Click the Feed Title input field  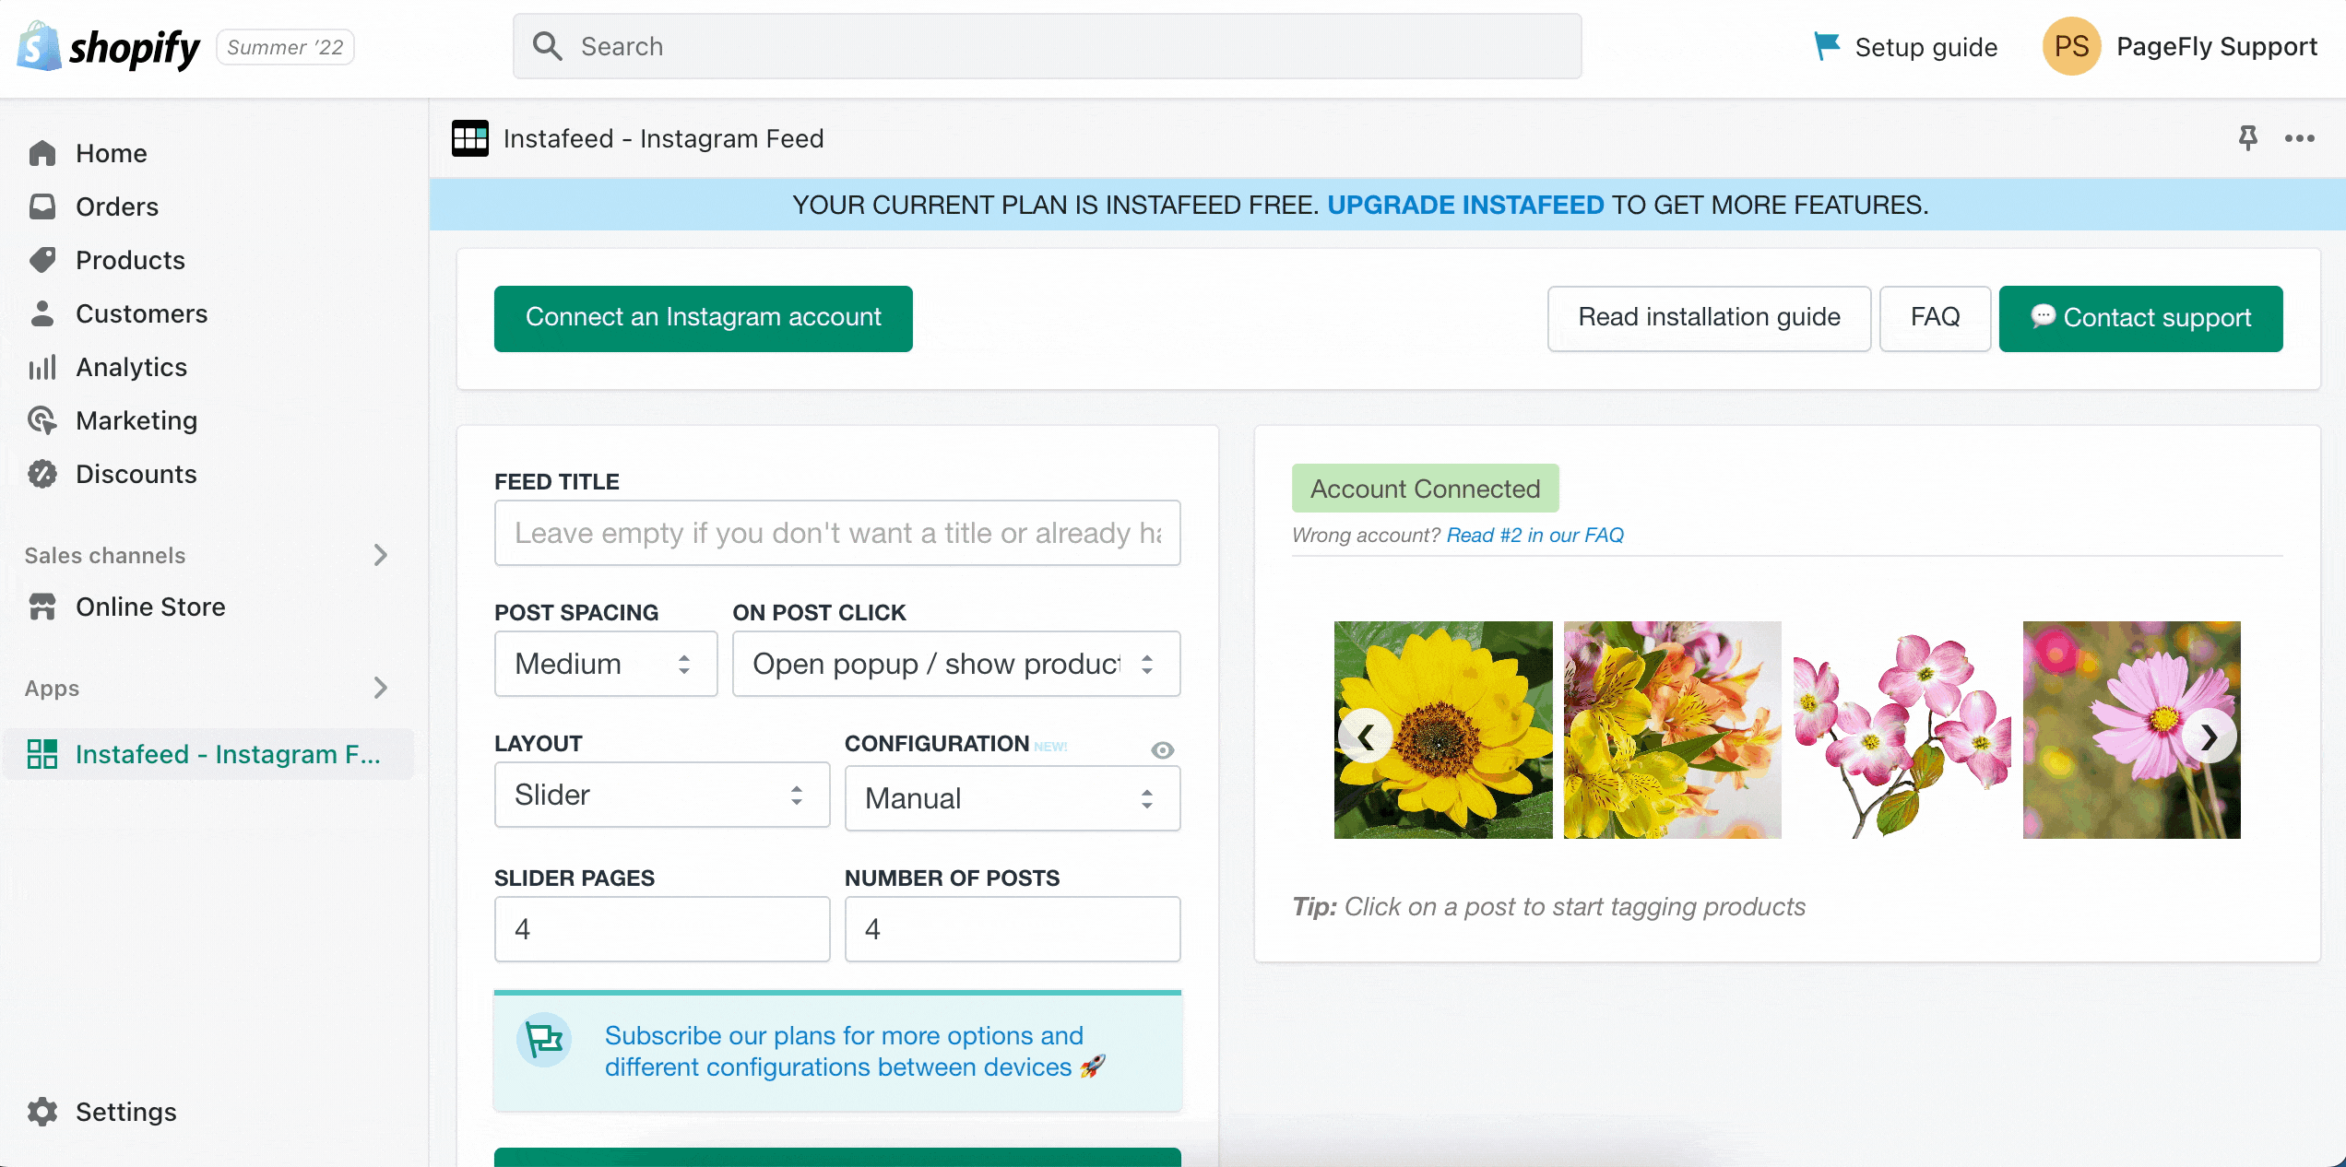coord(837,533)
